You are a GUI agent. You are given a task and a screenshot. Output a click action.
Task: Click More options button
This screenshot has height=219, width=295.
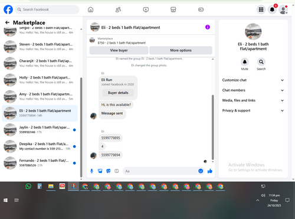[181, 50]
